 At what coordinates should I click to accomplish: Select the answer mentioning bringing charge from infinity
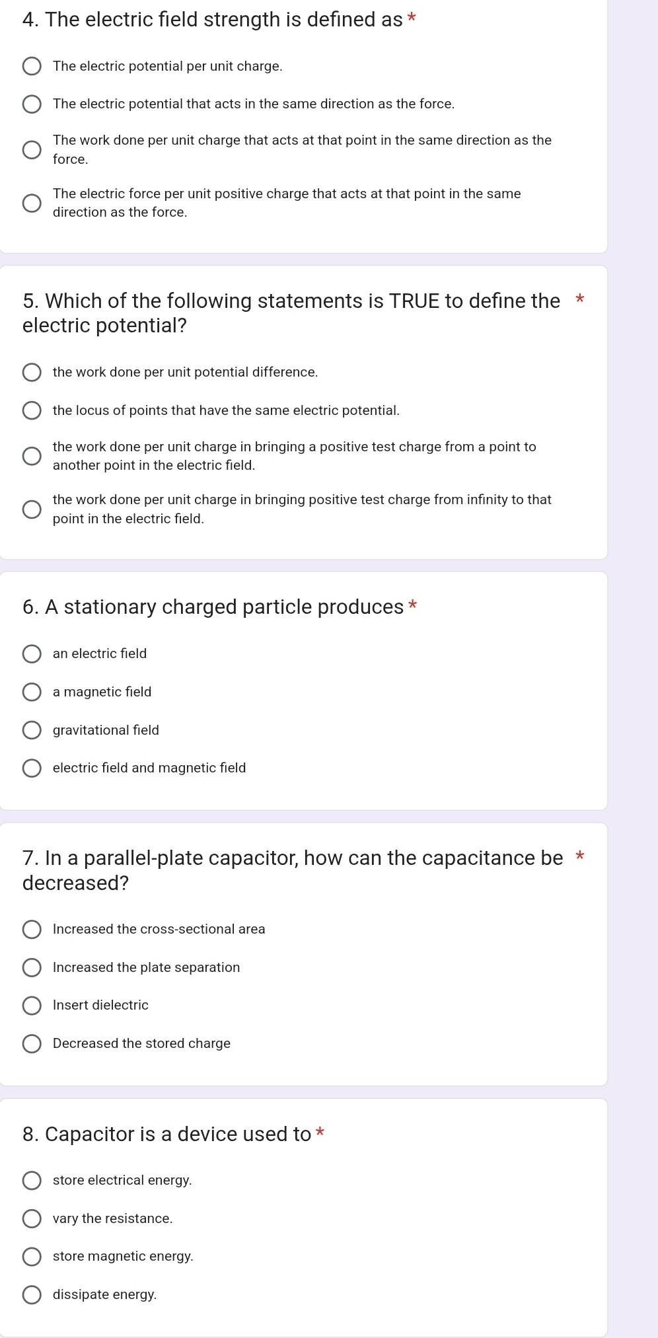click(32, 508)
